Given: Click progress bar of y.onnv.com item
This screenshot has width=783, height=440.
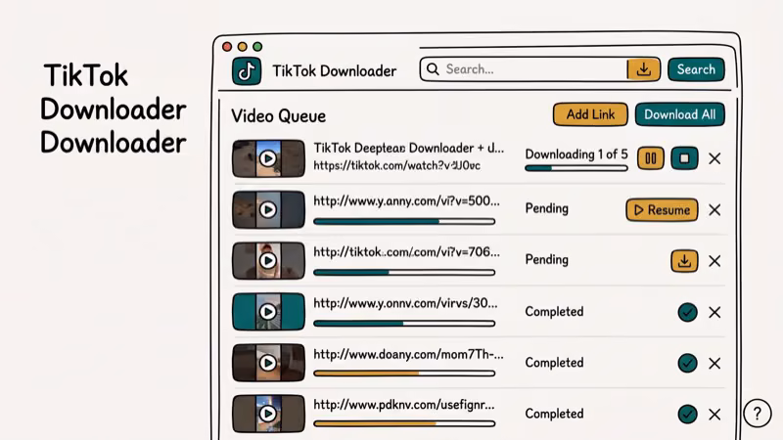Looking at the screenshot, I should [x=404, y=324].
